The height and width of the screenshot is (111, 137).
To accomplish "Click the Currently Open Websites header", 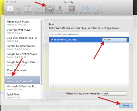I will 64,34.
